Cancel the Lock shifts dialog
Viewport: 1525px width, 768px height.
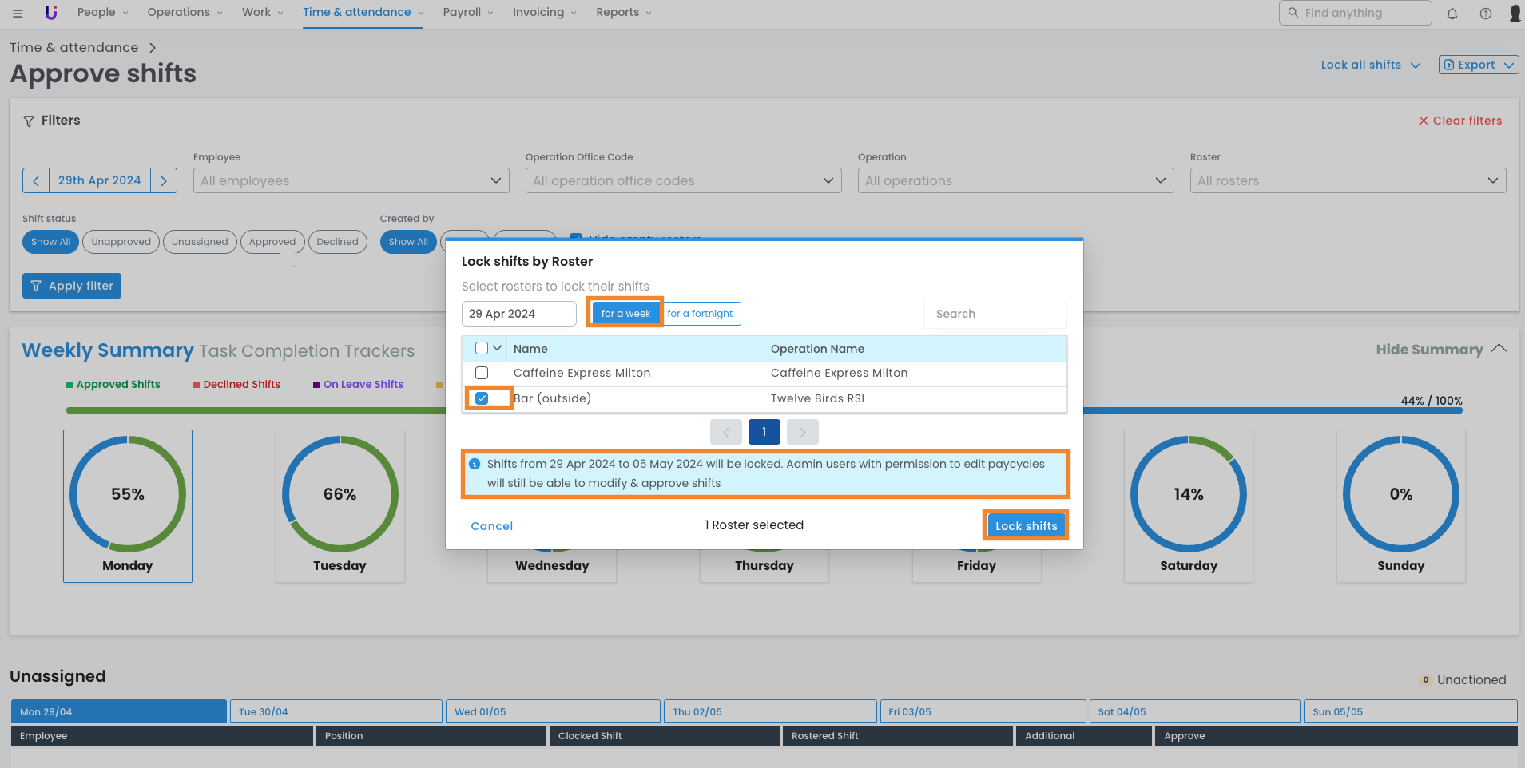[491, 526]
